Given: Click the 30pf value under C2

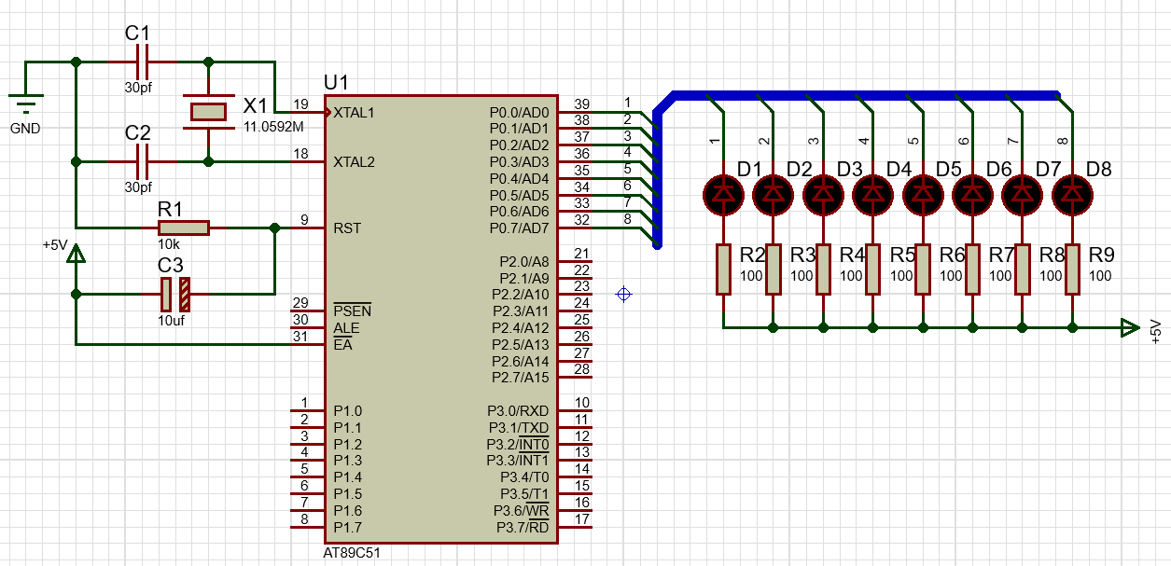Looking at the screenshot, I should (x=138, y=187).
